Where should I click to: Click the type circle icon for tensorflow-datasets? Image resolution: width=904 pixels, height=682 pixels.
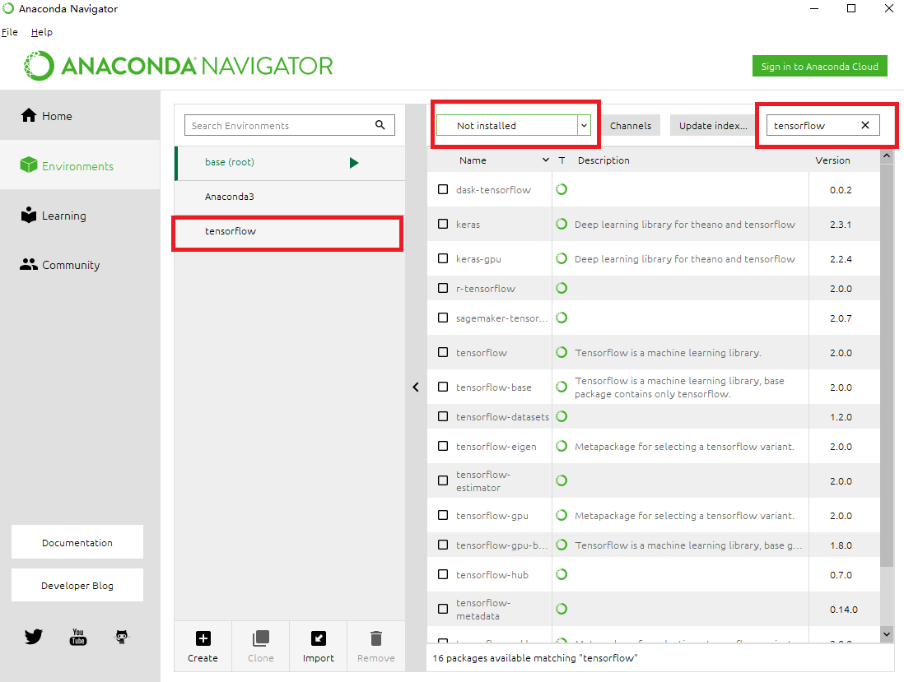pos(562,416)
